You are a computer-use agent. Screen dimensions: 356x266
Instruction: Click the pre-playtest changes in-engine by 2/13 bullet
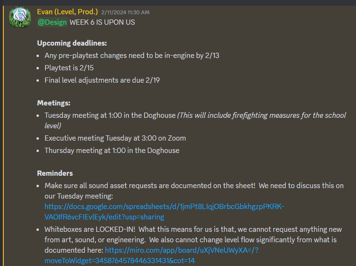tap(132, 56)
